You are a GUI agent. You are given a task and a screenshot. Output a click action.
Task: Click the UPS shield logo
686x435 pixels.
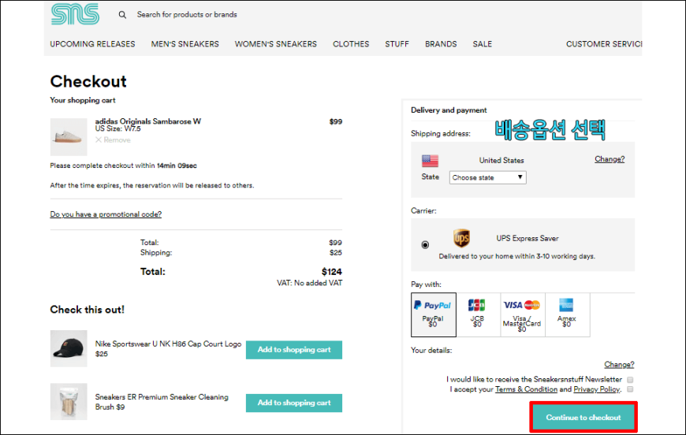click(461, 238)
